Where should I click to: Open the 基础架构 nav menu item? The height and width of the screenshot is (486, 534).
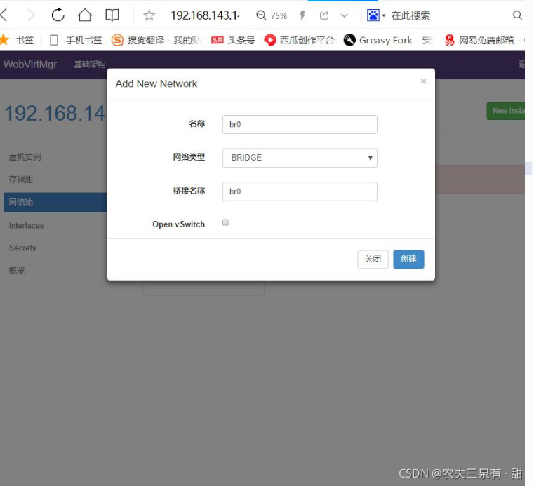[x=90, y=65]
